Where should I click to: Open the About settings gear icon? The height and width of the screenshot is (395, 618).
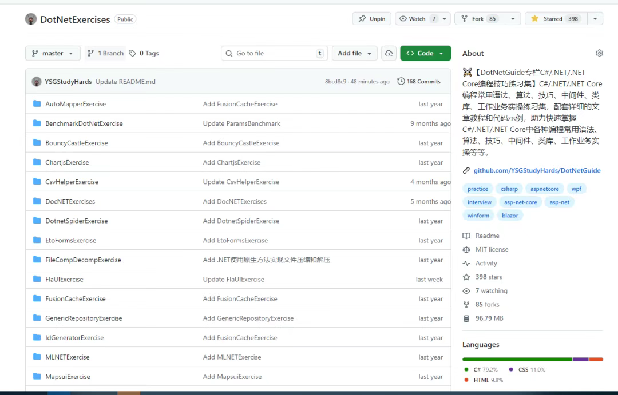(x=599, y=53)
